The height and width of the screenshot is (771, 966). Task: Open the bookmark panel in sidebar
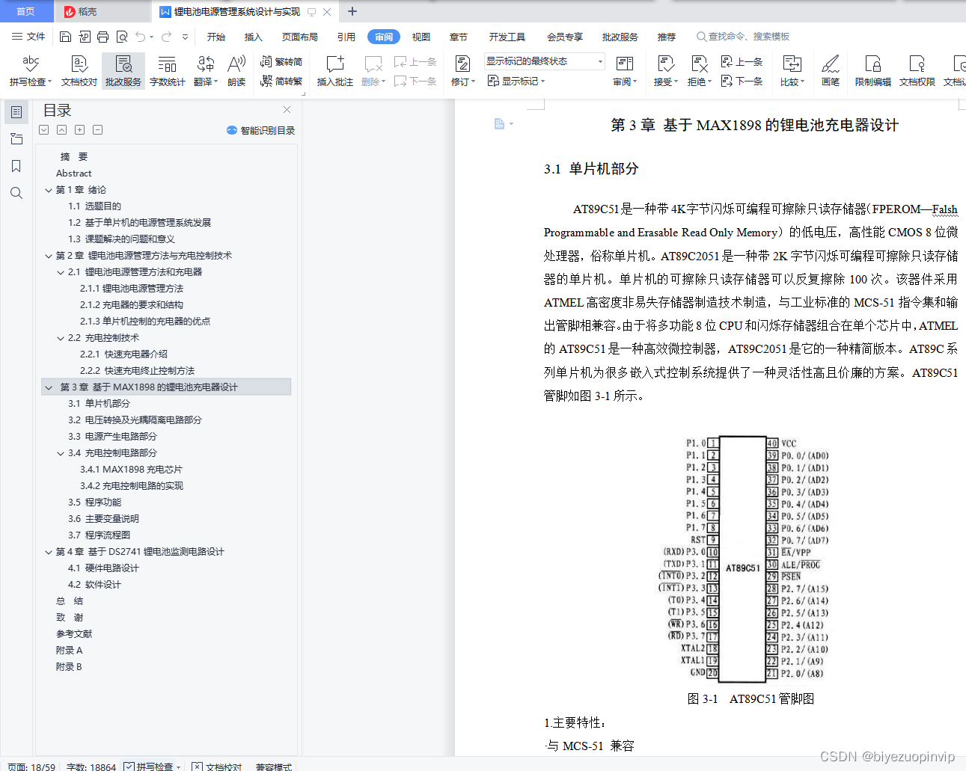click(16, 166)
